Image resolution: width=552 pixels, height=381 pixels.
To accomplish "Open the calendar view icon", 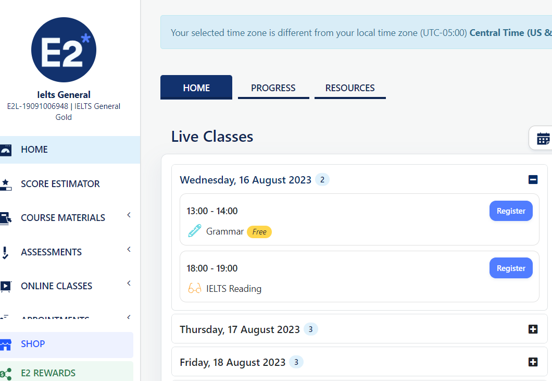I will [543, 139].
